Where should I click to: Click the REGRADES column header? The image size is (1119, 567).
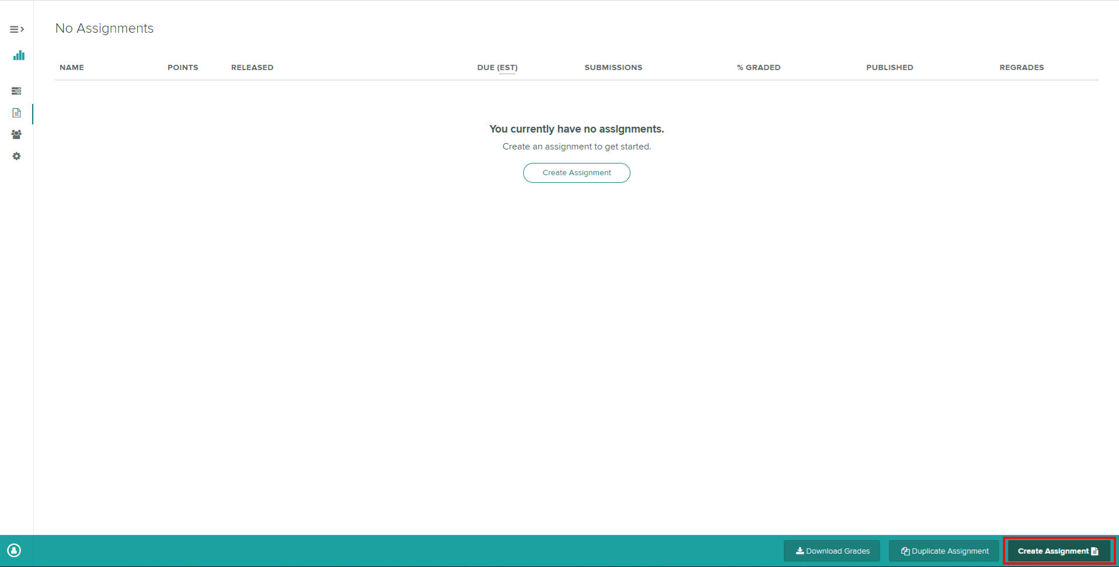[1022, 68]
